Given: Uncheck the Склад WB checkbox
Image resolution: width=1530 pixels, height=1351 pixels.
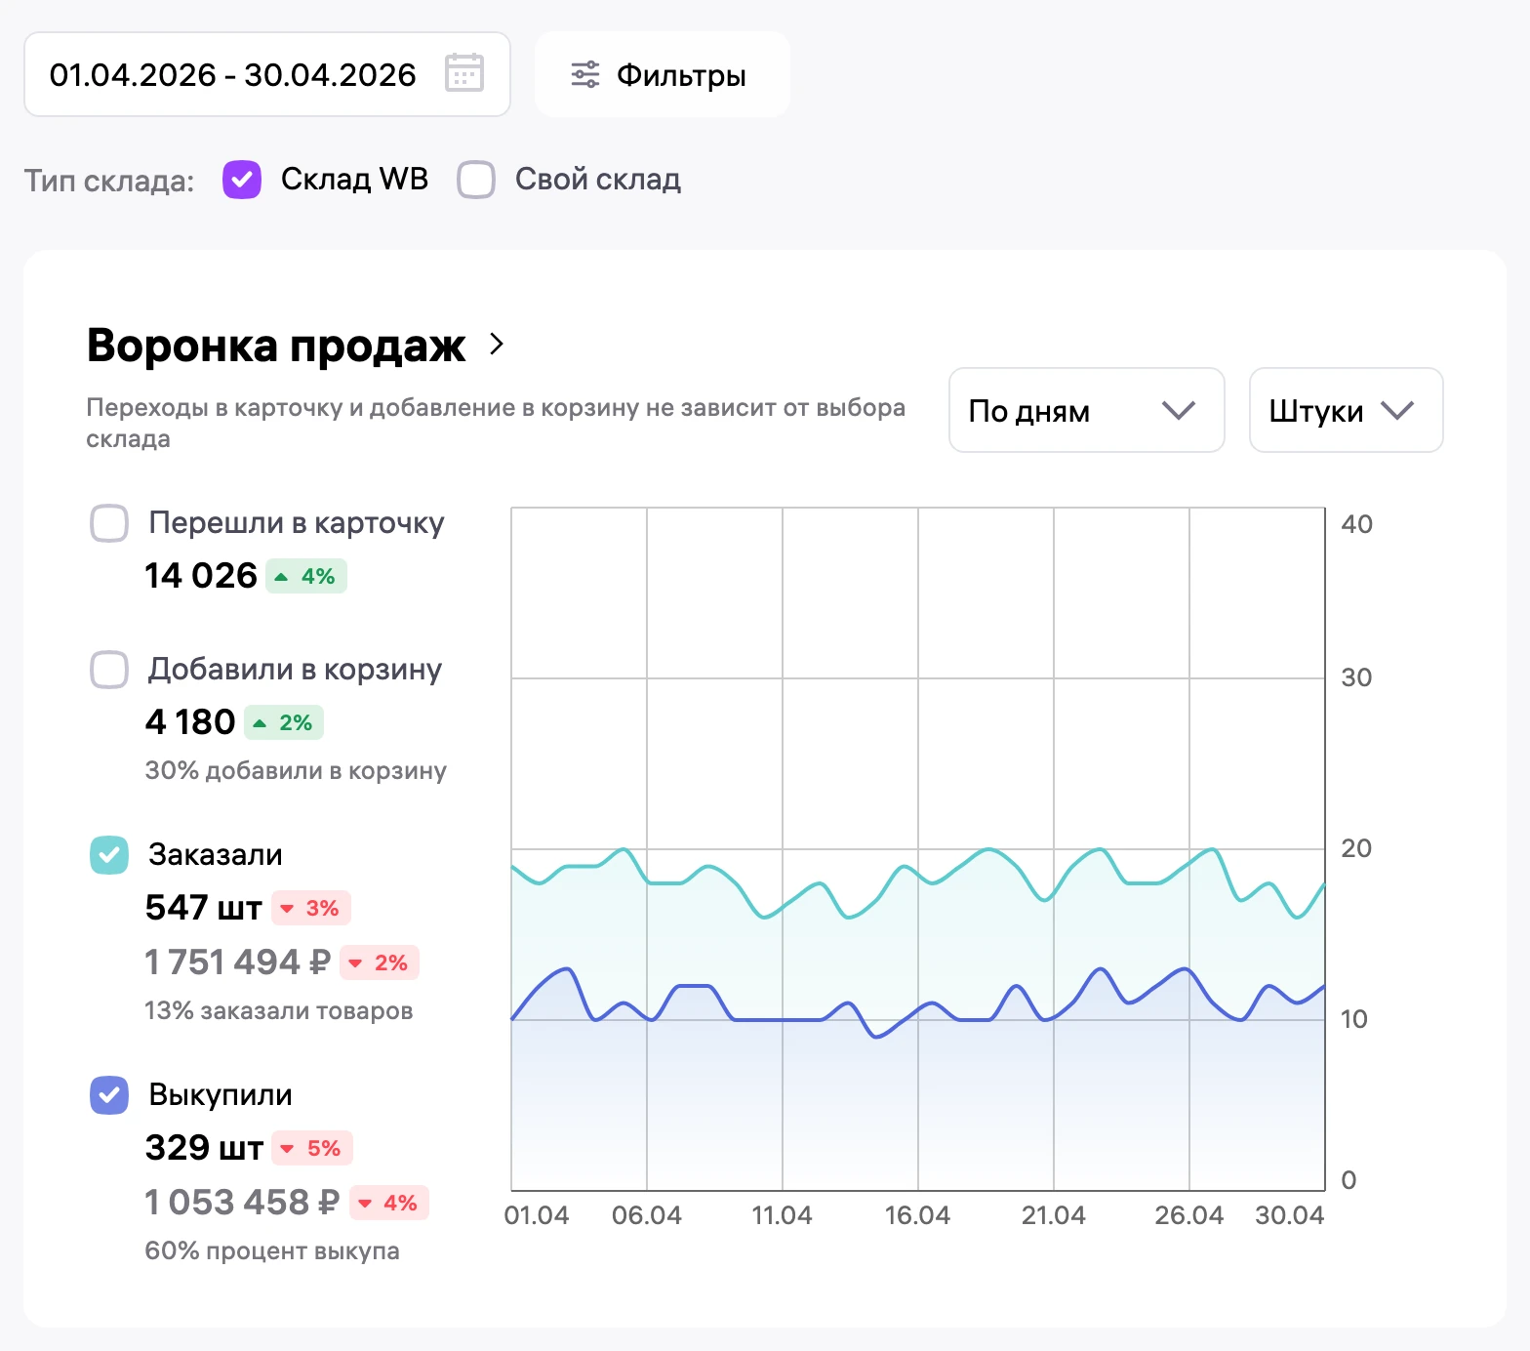Looking at the screenshot, I should [x=242, y=180].
